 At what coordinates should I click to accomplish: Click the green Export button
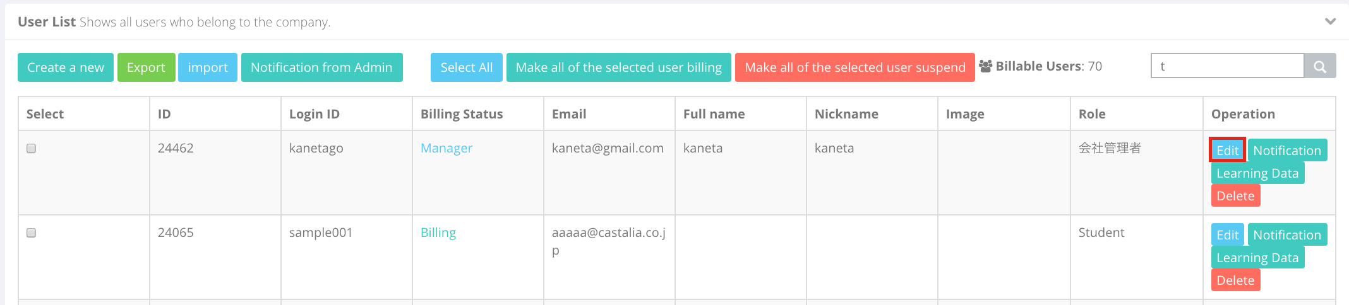click(x=146, y=67)
